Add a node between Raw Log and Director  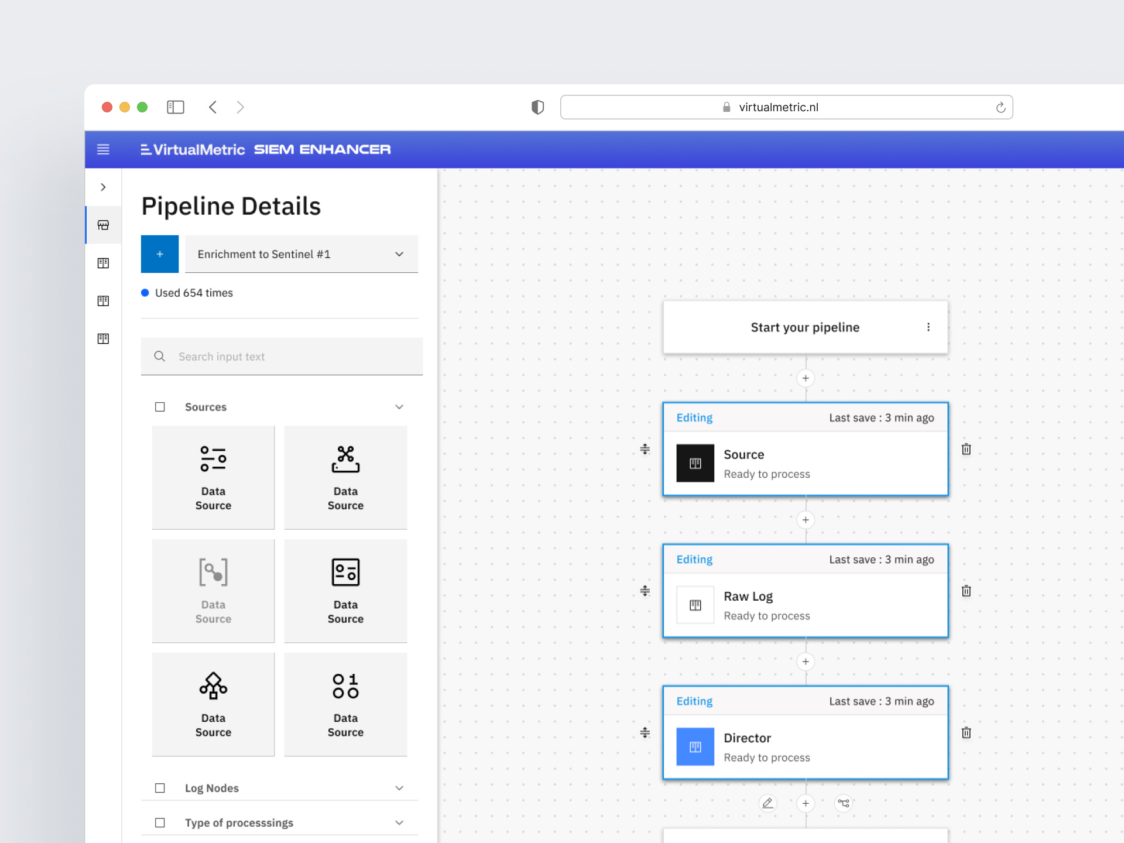click(806, 662)
